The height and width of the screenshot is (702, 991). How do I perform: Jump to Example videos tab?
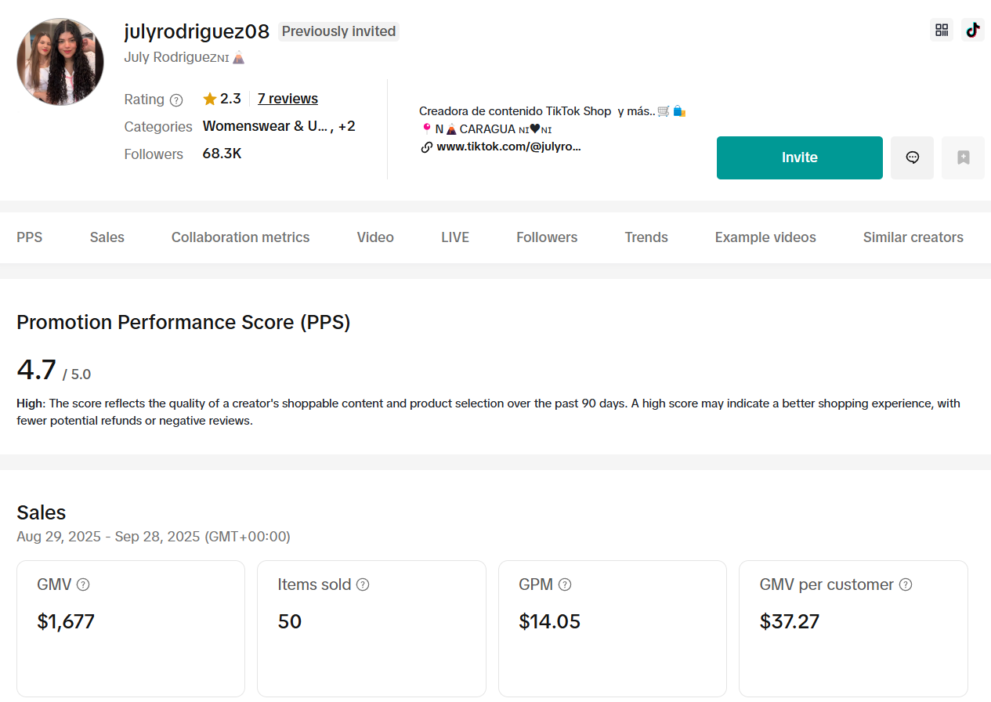point(765,237)
